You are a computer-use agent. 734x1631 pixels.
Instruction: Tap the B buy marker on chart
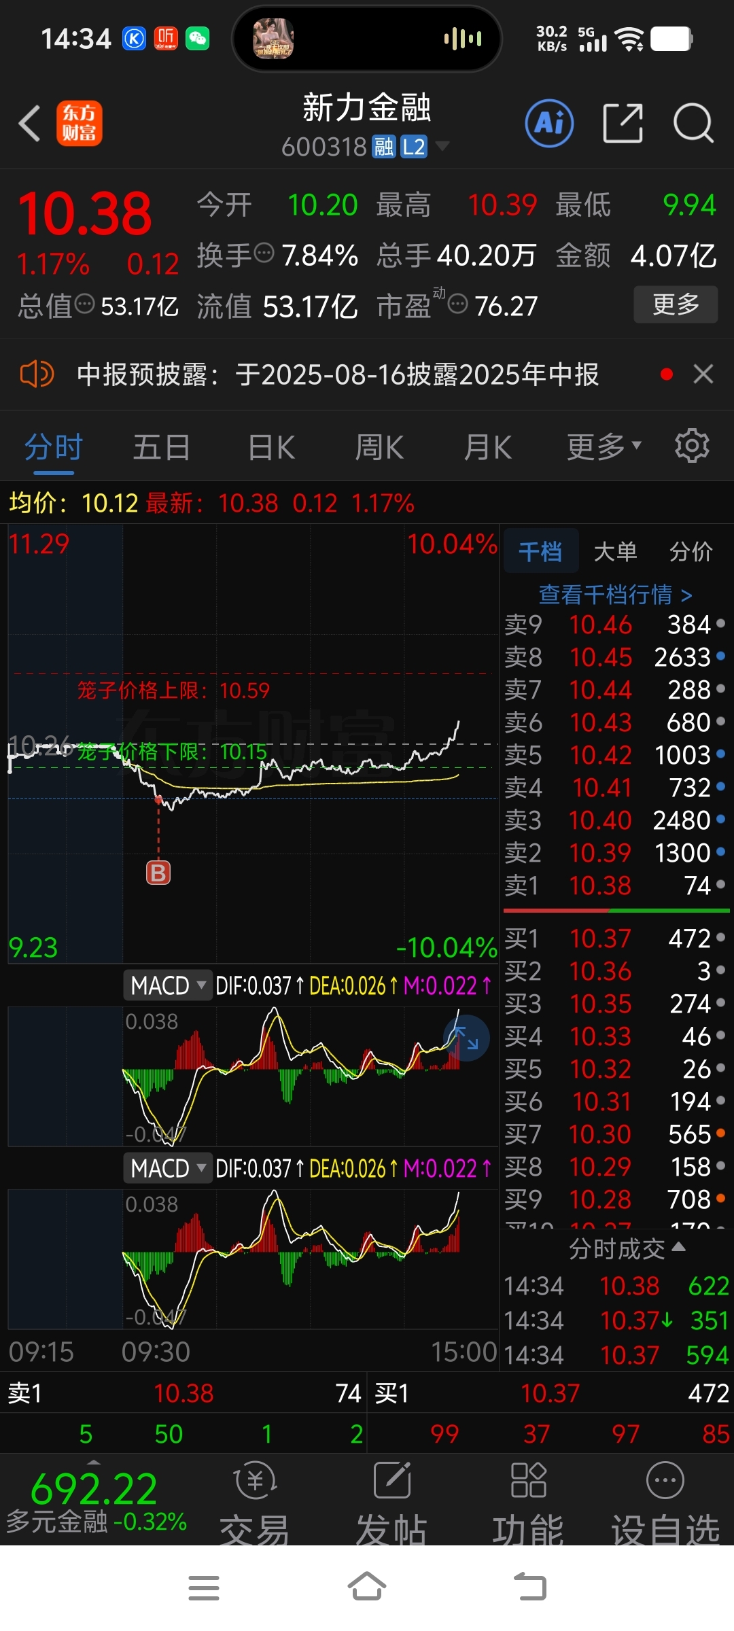[x=158, y=873]
